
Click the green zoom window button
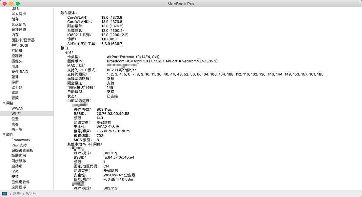pos(18,4)
